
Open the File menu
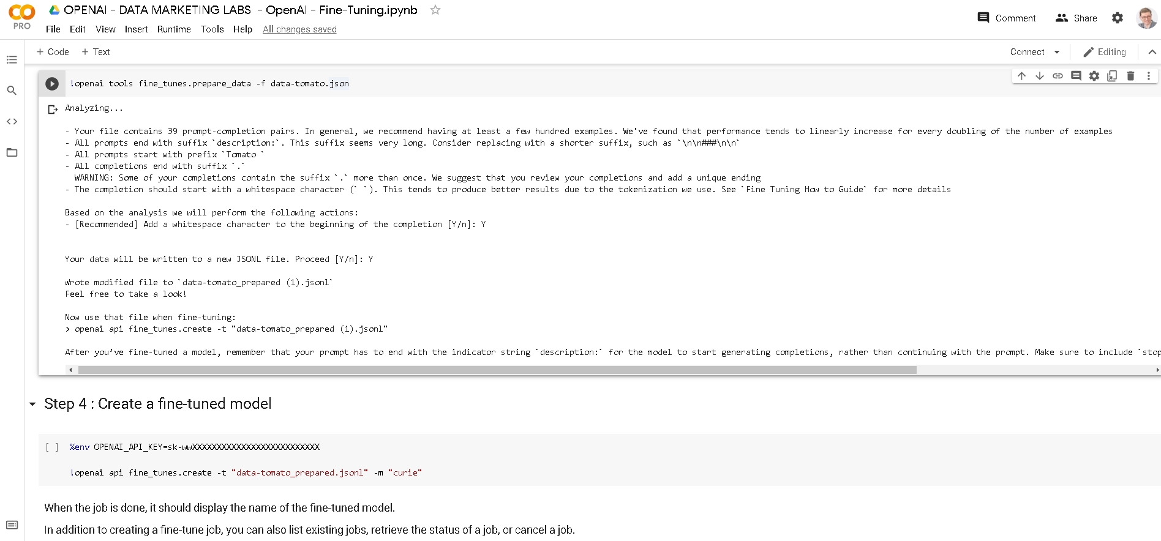pos(53,29)
